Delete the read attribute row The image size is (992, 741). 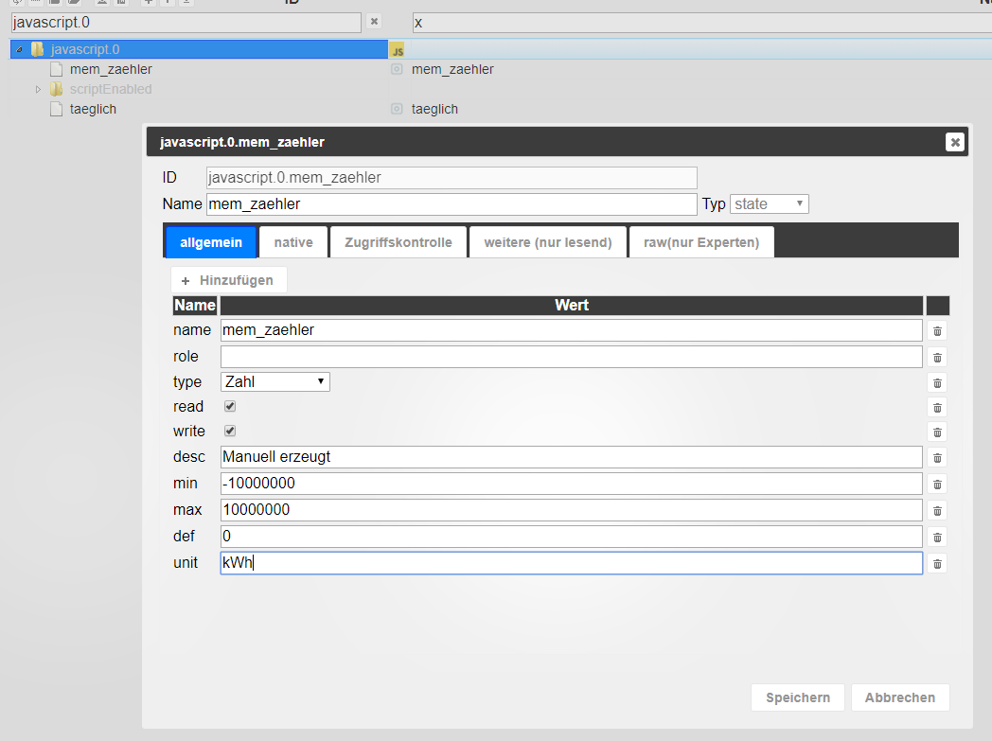click(937, 408)
